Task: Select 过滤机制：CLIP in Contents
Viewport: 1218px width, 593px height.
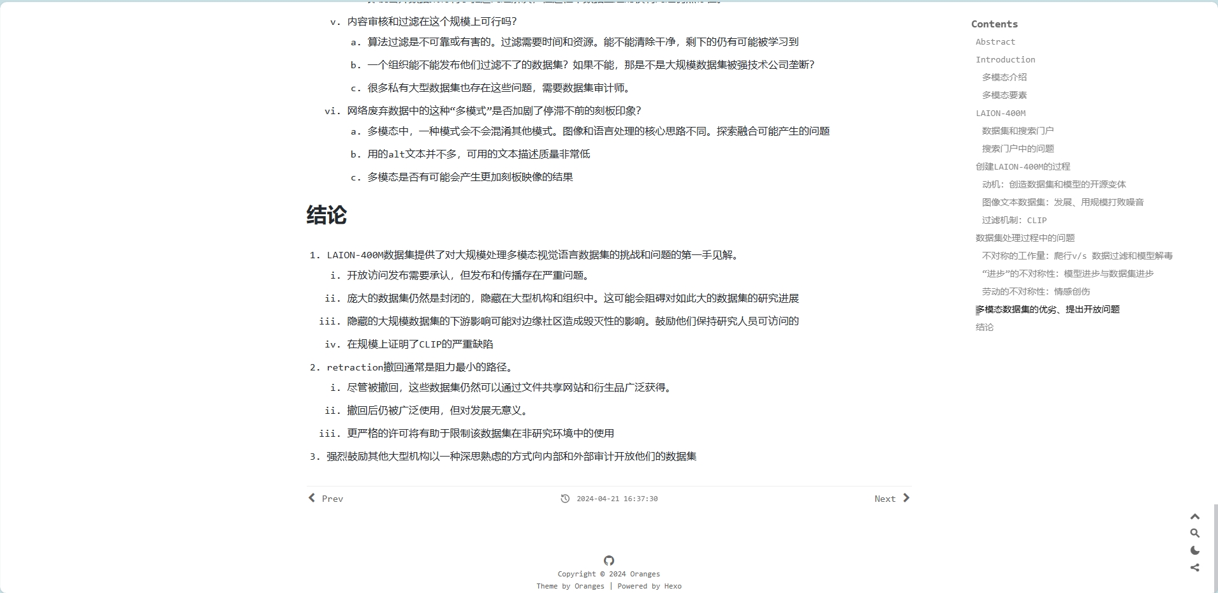Action: (1015, 220)
